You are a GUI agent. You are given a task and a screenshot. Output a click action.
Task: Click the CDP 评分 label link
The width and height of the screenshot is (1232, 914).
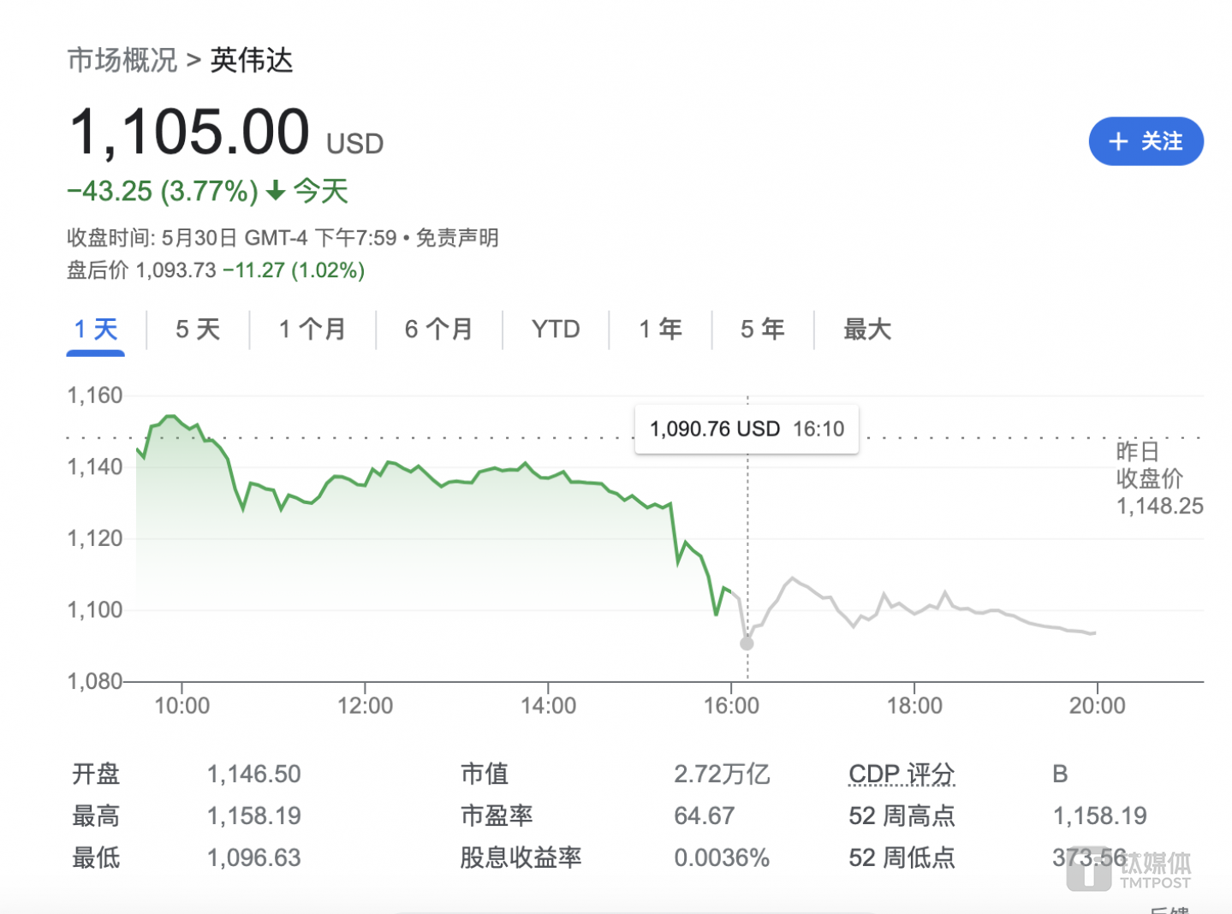tap(902, 775)
